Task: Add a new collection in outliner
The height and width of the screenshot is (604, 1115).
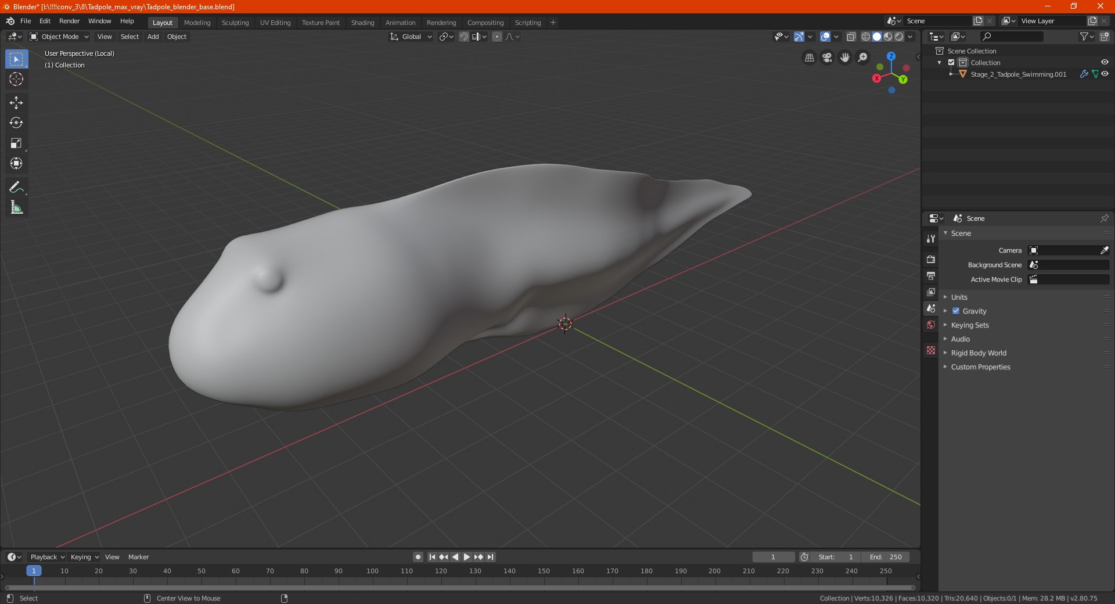Action: click(1104, 37)
